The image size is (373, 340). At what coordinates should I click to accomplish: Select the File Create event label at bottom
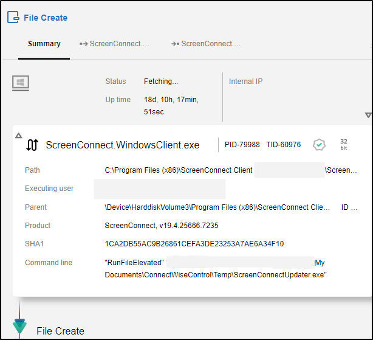60,331
